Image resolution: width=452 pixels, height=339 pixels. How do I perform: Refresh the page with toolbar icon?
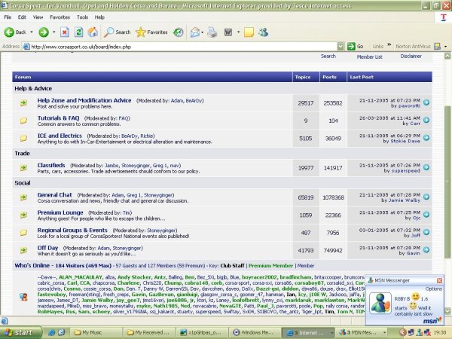(x=78, y=32)
